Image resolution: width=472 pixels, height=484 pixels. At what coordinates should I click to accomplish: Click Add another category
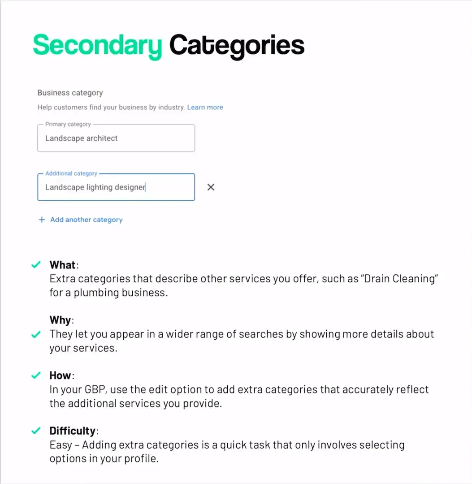pyautogui.click(x=86, y=220)
